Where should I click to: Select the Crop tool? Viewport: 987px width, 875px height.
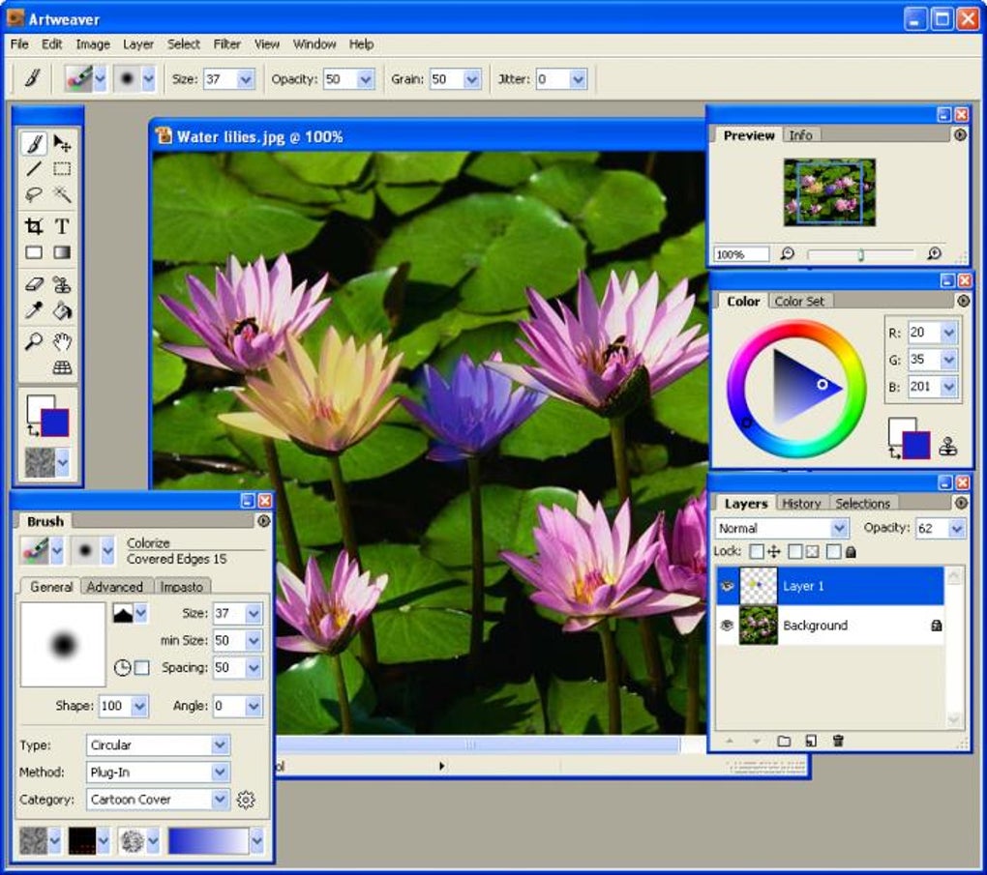tap(34, 226)
